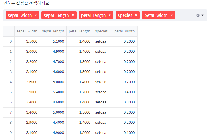Image resolution: width=212 pixels, height=140 pixels.
Task: Click sepal_width value 3.6000 in row 4
Action: 27,82
